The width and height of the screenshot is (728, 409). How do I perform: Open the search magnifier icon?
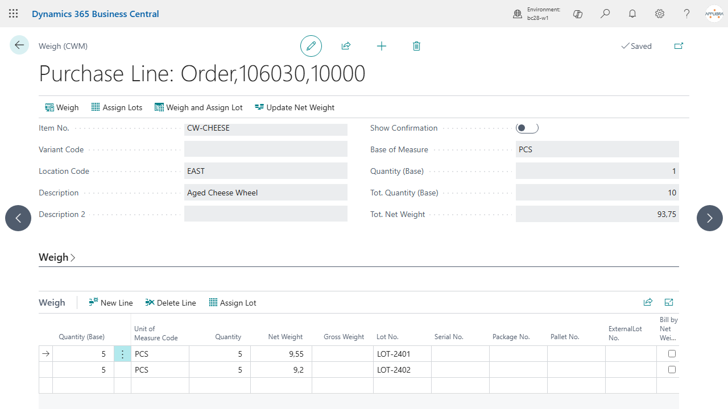point(605,14)
